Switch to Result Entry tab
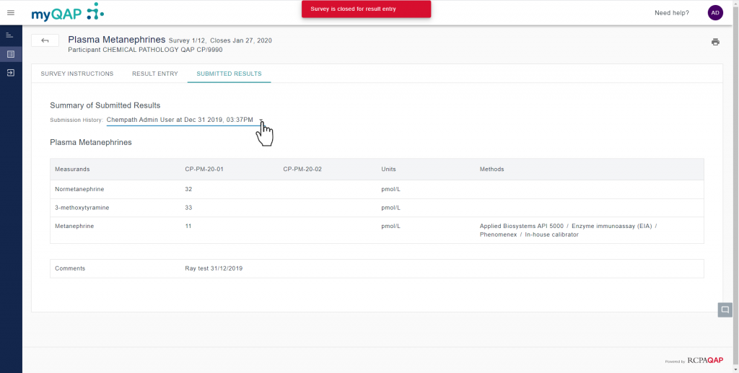This screenshot has height=373, width=739. coord(155,74)
